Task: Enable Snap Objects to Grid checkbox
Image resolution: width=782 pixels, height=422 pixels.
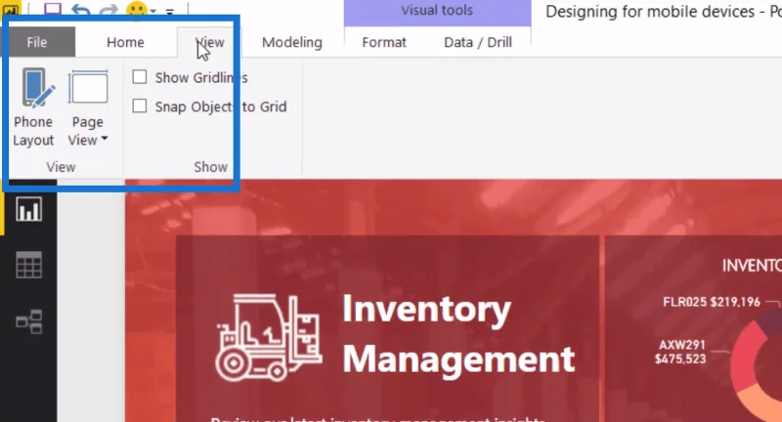Action: coord(140,105)
